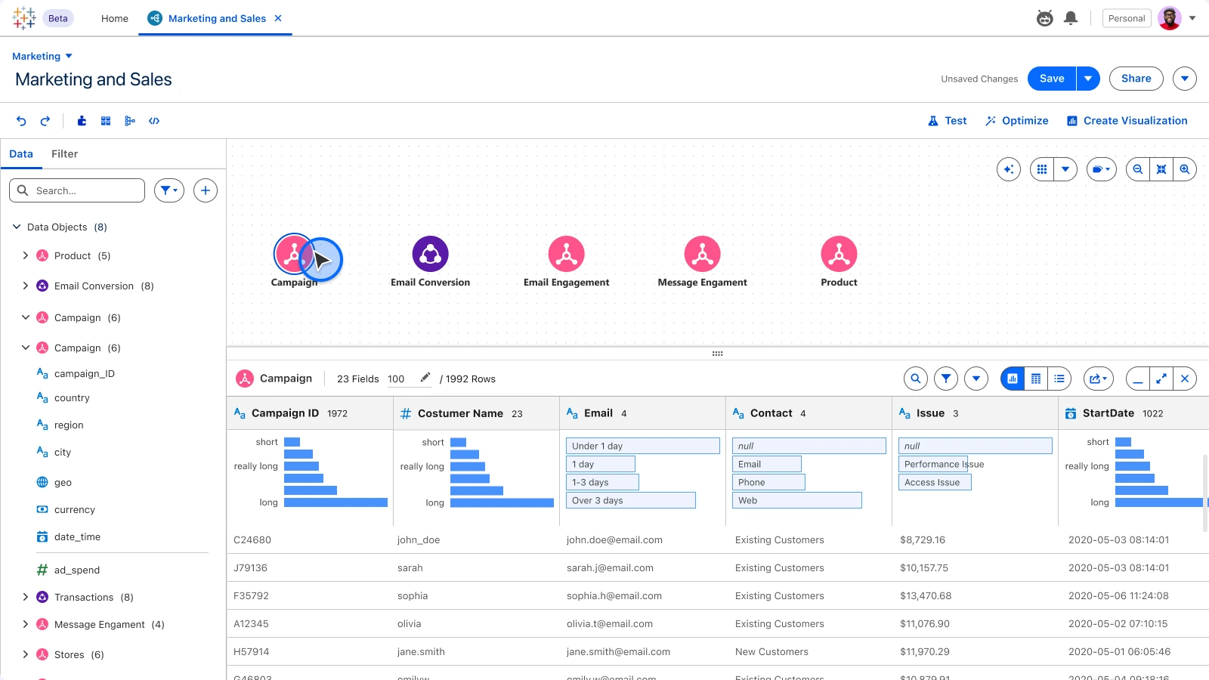This screenshot has width=1209, height=680.
Task: Click the search icon in Campaign preview
Action: [x=916, y=379]
